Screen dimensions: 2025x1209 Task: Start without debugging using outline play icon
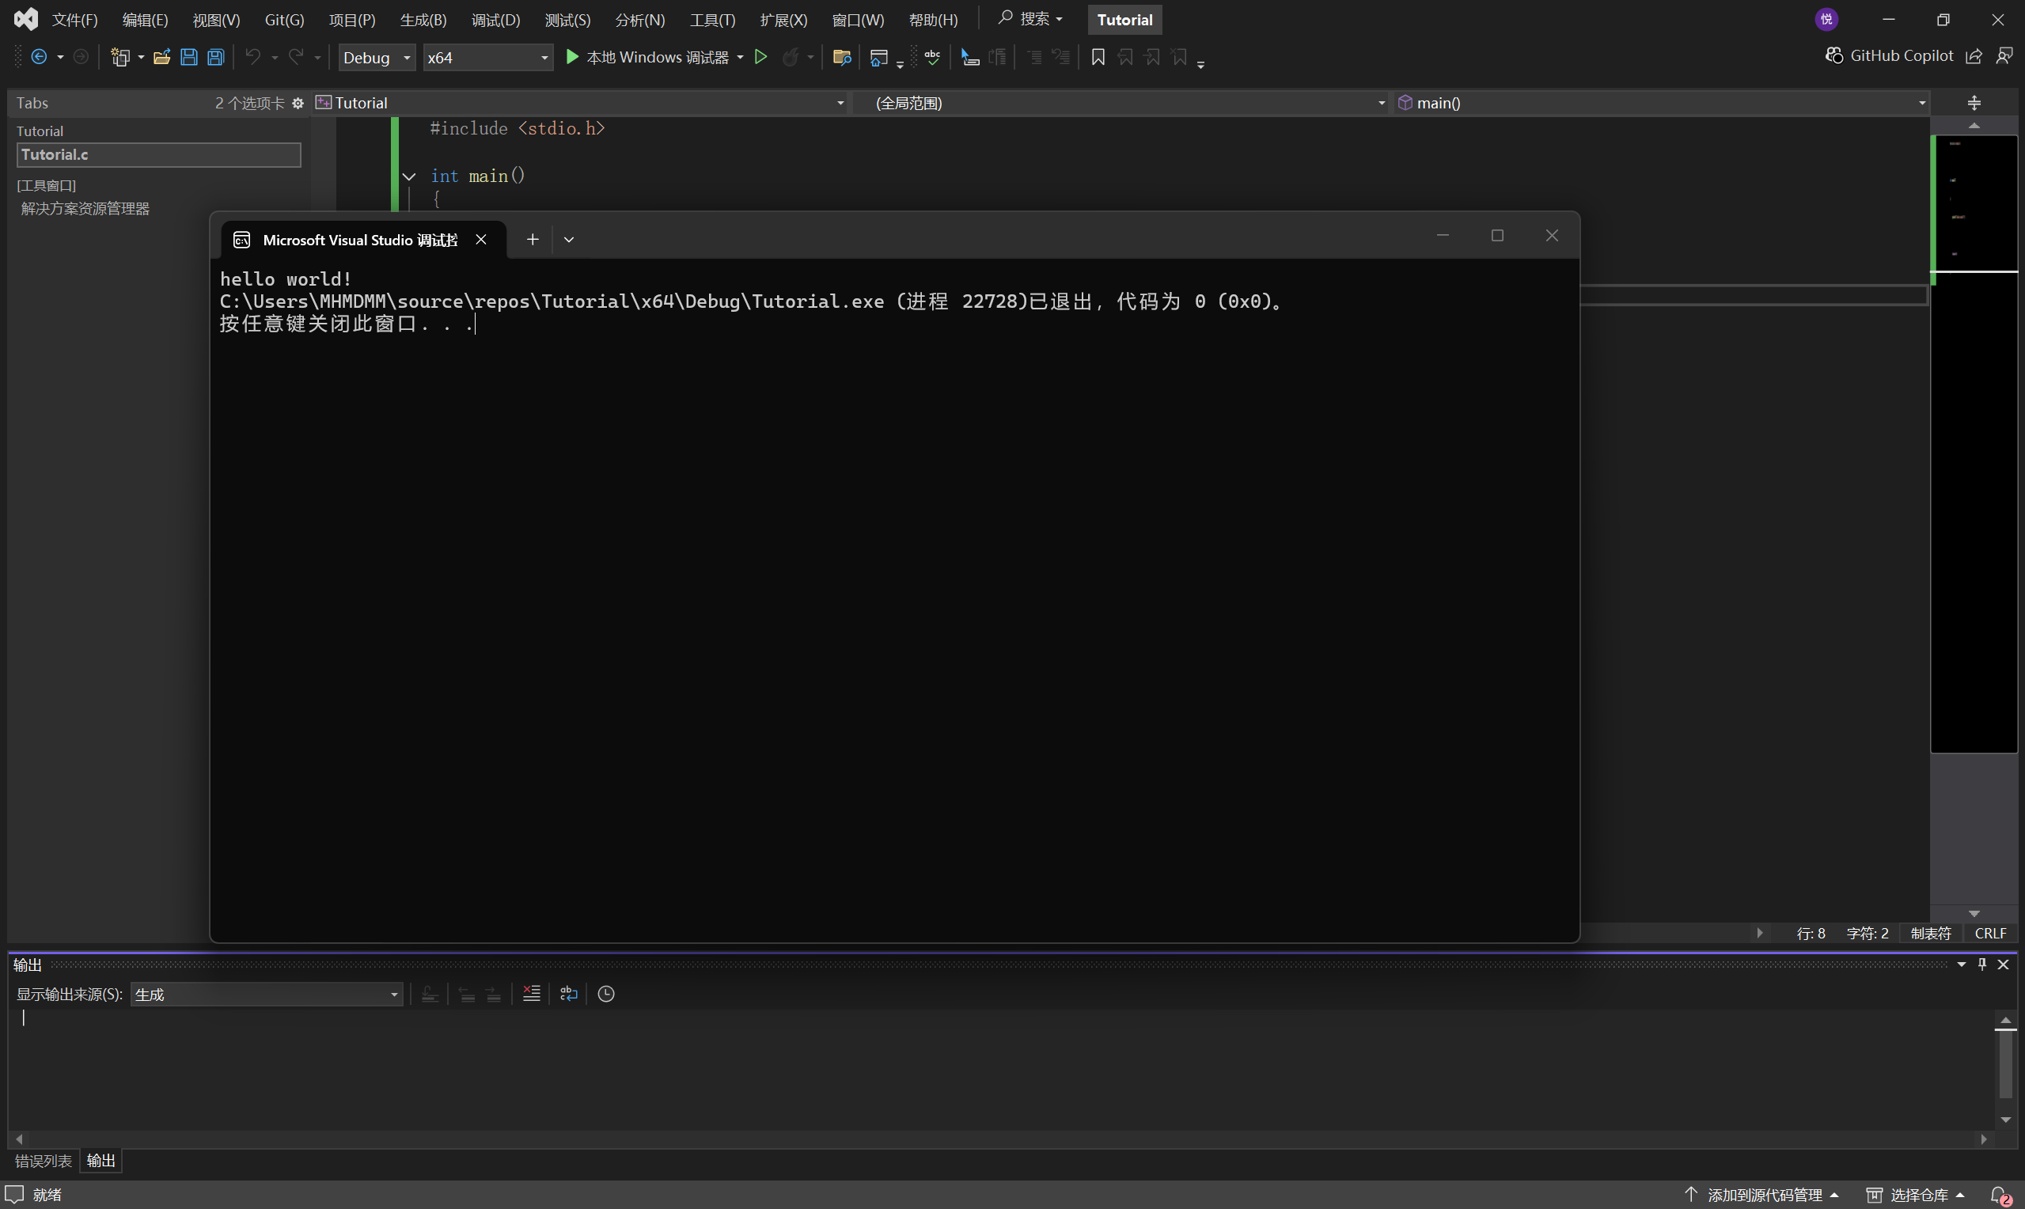pyautogui.click(x=760, y=57)
